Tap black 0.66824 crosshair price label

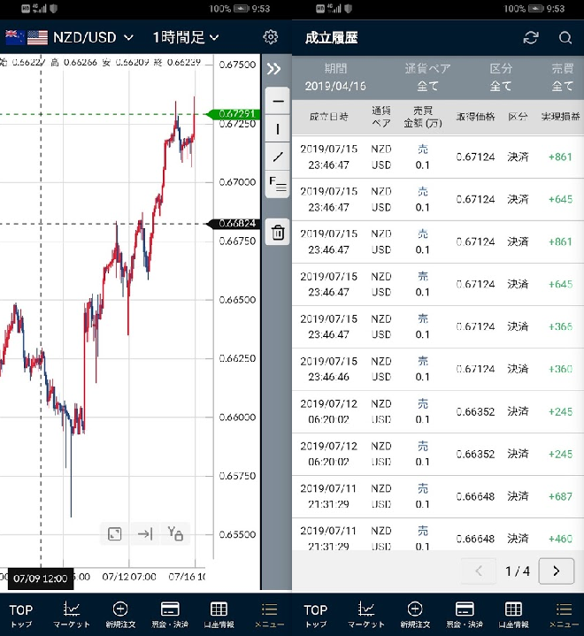tap(234, 224)
